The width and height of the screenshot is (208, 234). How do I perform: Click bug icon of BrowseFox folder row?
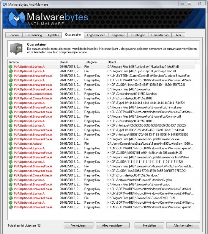point(11,89)
